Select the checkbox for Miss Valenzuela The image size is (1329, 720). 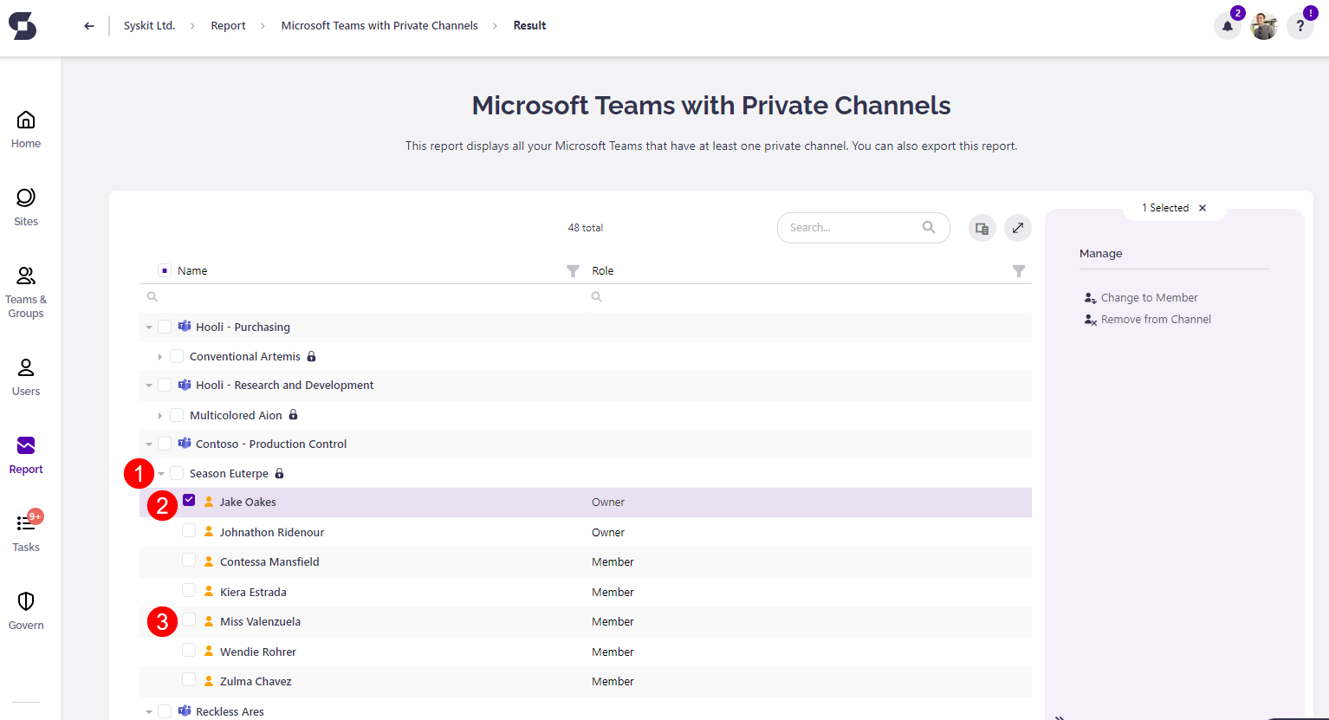pyautogui.click(x=189, y=619)
